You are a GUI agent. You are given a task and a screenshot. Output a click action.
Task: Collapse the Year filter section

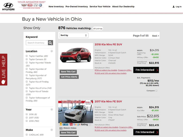tap(52, 110)
